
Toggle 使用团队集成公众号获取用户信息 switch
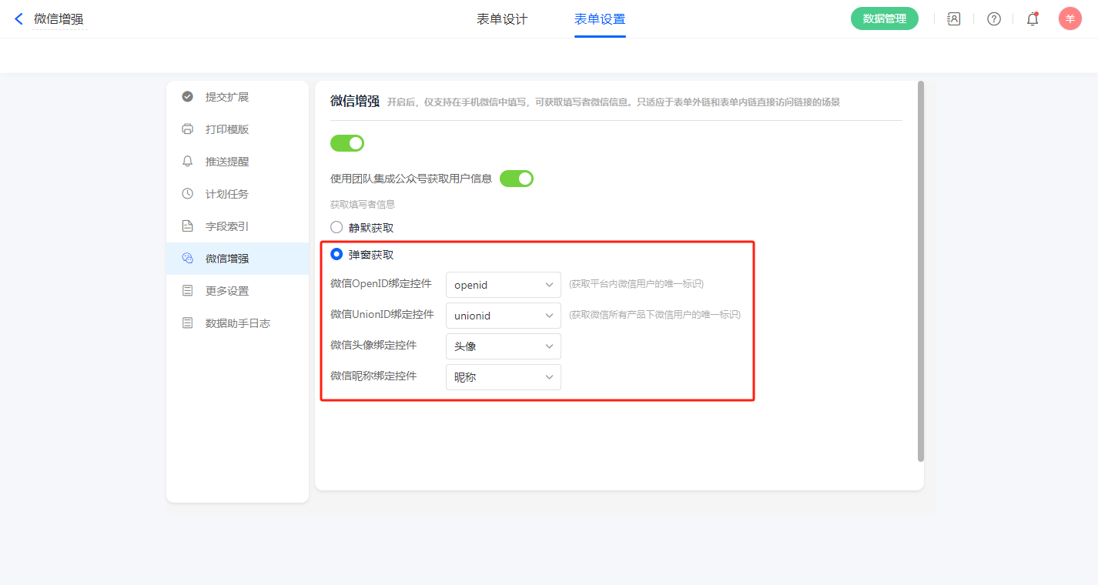click(x=517, y=179)
